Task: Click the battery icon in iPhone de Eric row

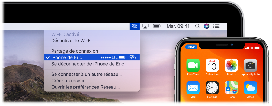Action: tap(122, 57)
